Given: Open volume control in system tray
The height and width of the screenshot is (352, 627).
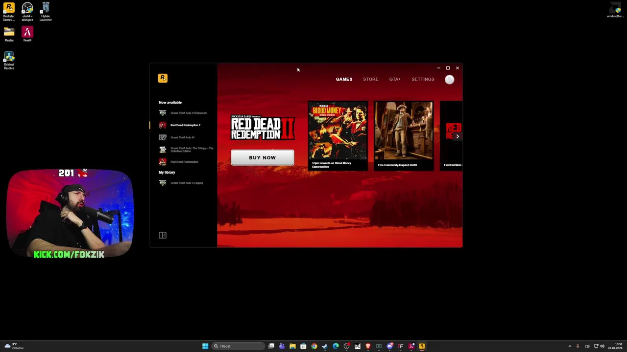Looking at the screenshot, I should [602, 346].
